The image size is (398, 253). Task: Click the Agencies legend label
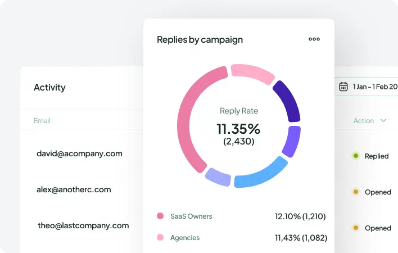(185, 238)
